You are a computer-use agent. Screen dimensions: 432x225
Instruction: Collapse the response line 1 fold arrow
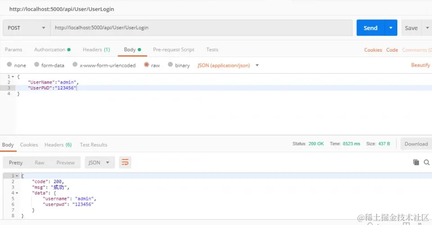(x=17, y=176)
